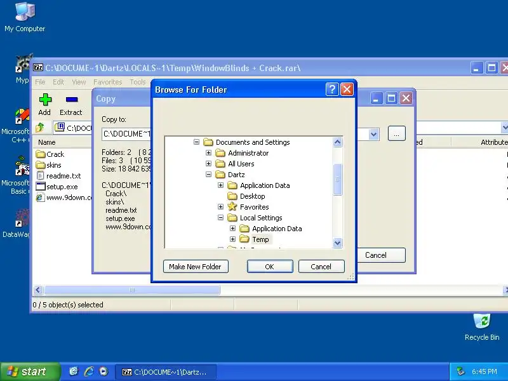Screen dimensions: 508x381
Task: Cancel the Browse For Folder dialog
Action: 321,266
